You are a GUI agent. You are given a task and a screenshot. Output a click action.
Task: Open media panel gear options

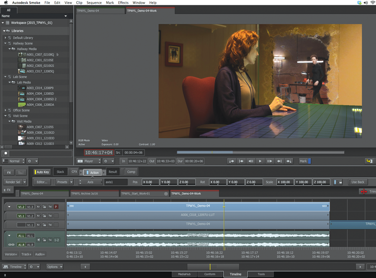[x=32, y=161]
